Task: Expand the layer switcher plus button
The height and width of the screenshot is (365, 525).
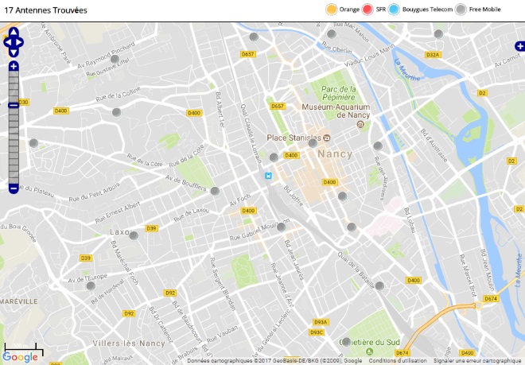Action: point(519,47)
